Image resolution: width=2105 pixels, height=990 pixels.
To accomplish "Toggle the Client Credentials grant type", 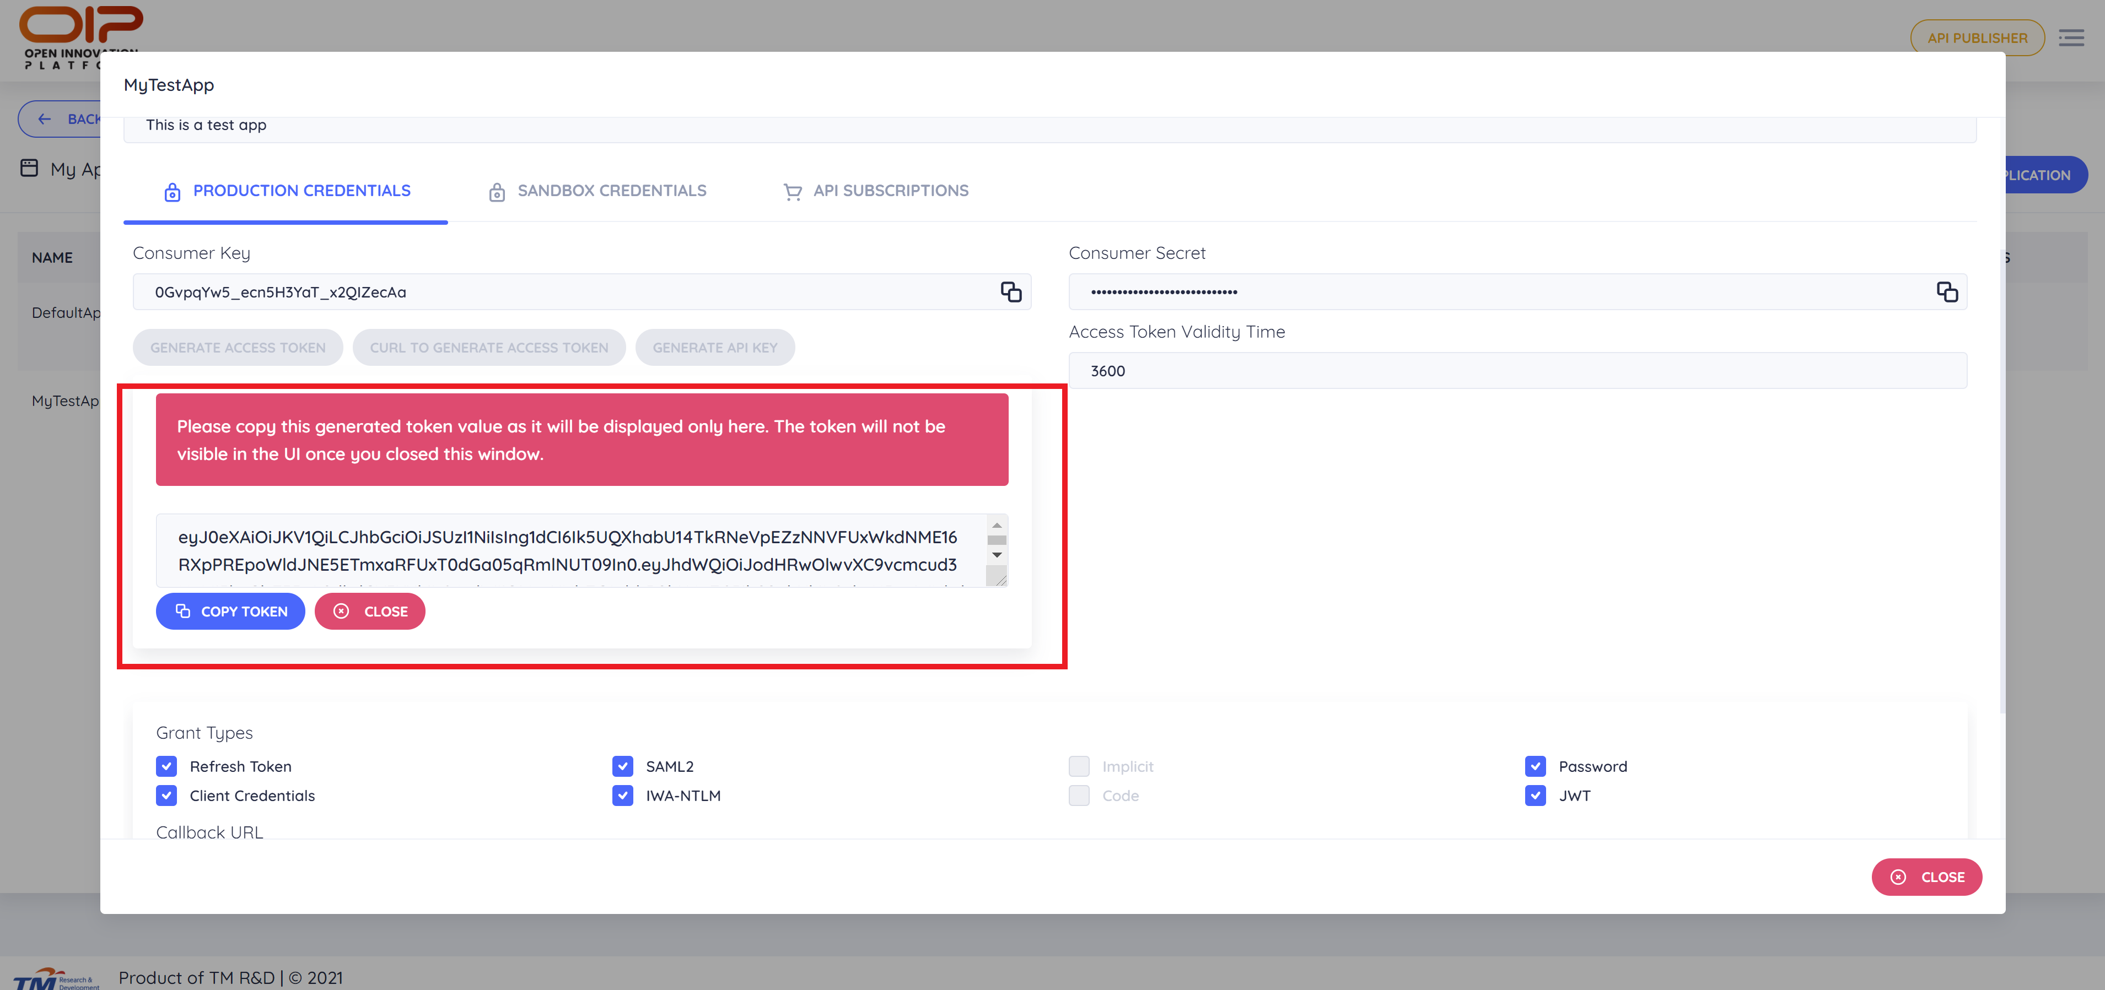I will tap(166, 796).
